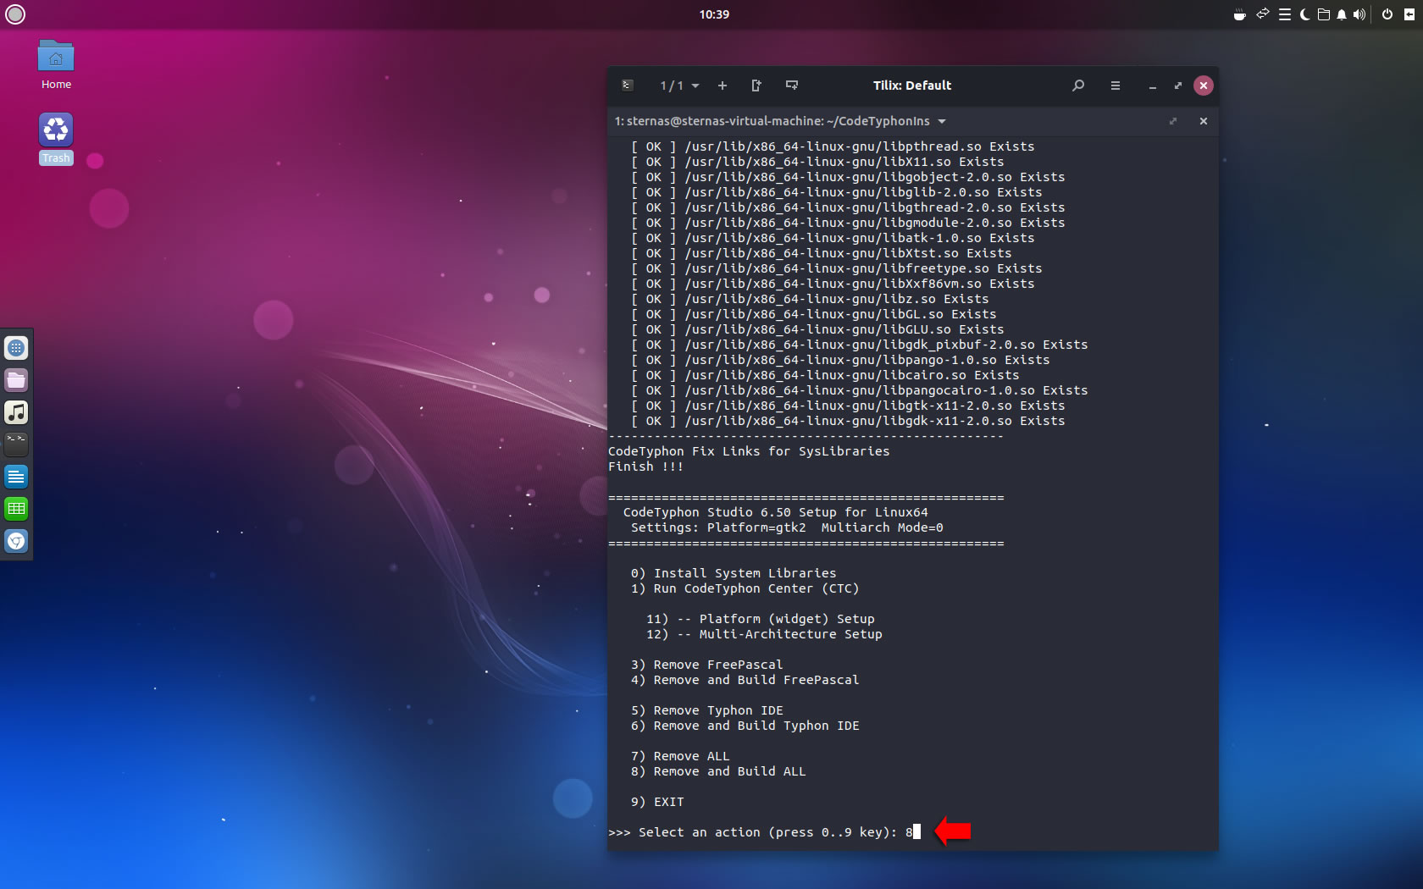This screenshot has height=889, width=1423.
Task: Open notifications bell in panel
Action: (x=1342, y=14)
